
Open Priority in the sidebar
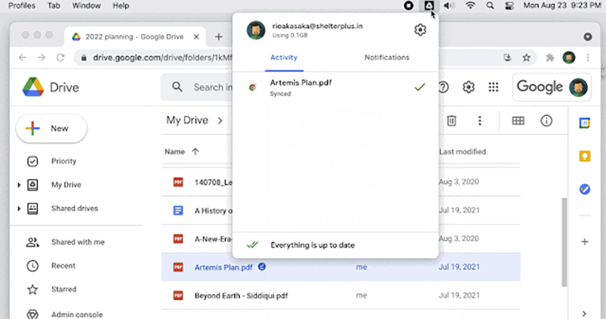tap(64, 161)
